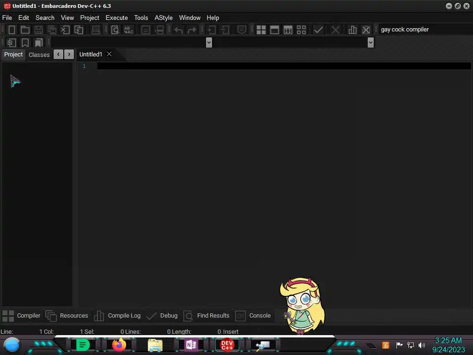
Task: Click the New file toolbar icon
Action: (12, 30)
